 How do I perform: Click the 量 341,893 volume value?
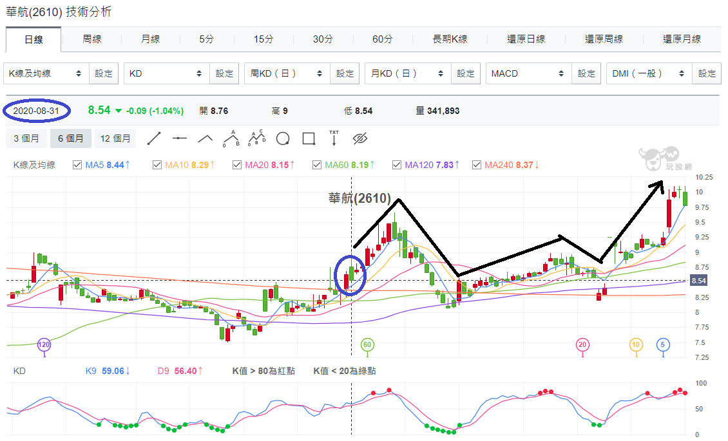pyautogui.click(x=437, y=111)
